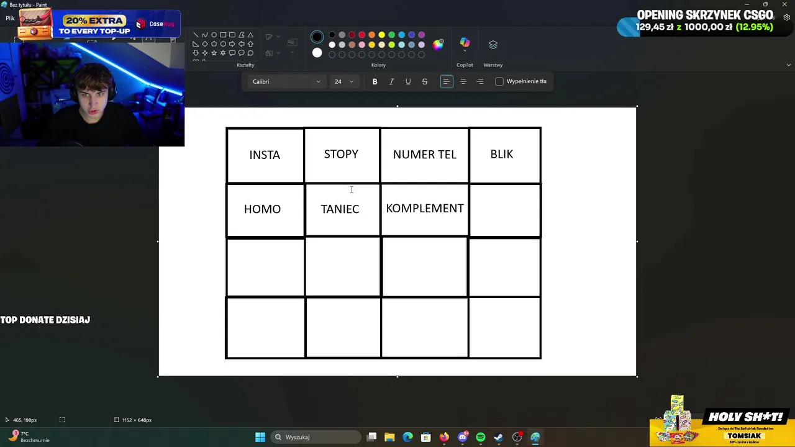Open OBS Studio from the taskbar
Image resolution: width=795 pixels, height=447 pixels.
[517, 437]
